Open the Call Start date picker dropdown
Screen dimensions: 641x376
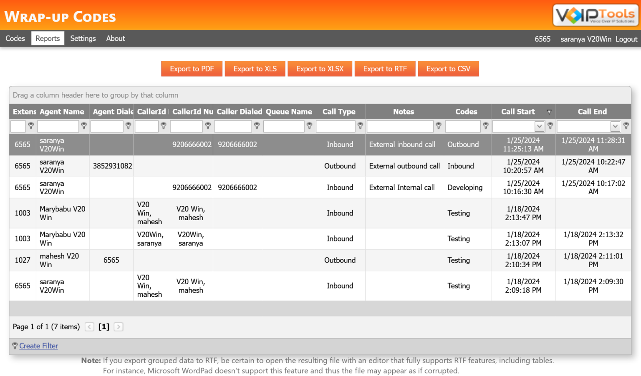click(x=539, y=126)
